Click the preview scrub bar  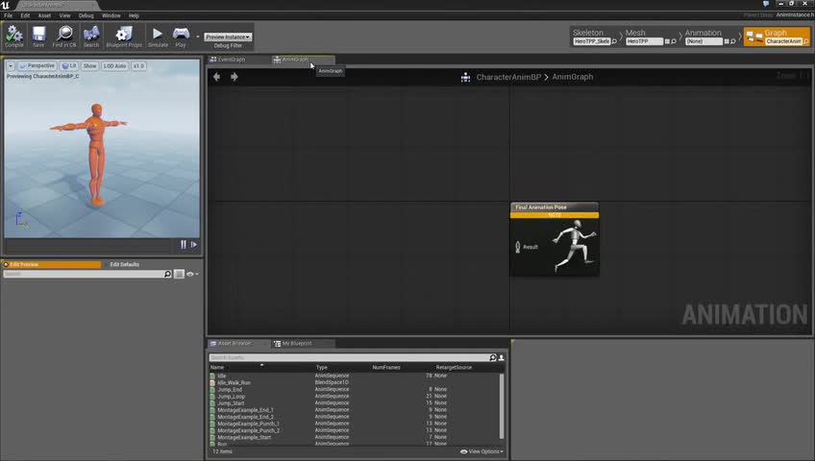tap(87, 245)
